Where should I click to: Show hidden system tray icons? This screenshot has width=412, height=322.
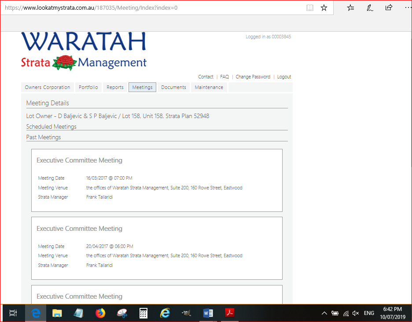pos(324,313)
